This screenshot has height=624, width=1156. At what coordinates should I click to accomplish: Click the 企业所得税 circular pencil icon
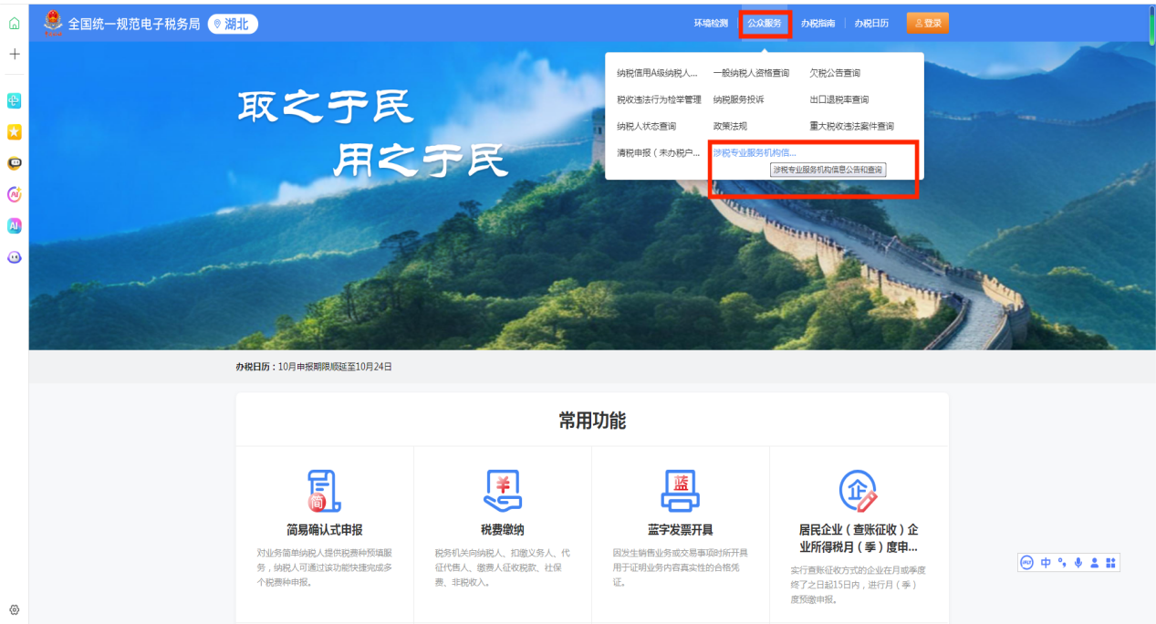858,491
